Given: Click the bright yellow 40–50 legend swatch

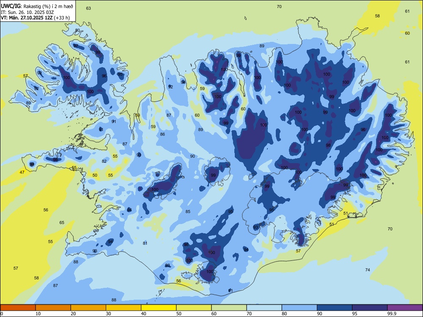Looking at the screenshot, I should click(159, 308).
